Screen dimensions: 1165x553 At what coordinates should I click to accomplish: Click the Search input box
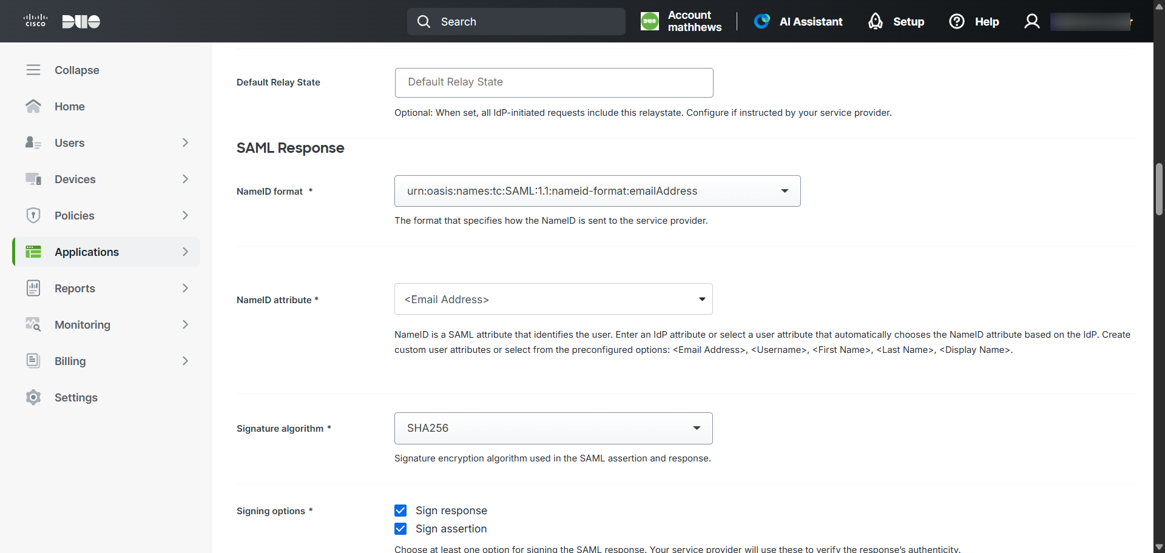pos(516,22)
